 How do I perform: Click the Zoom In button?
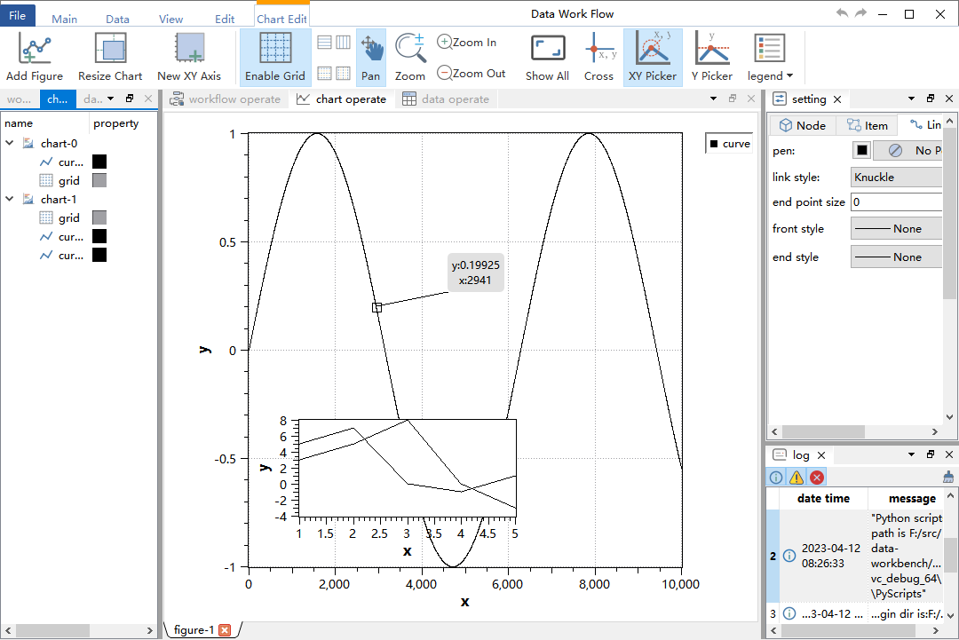(469, 41)
